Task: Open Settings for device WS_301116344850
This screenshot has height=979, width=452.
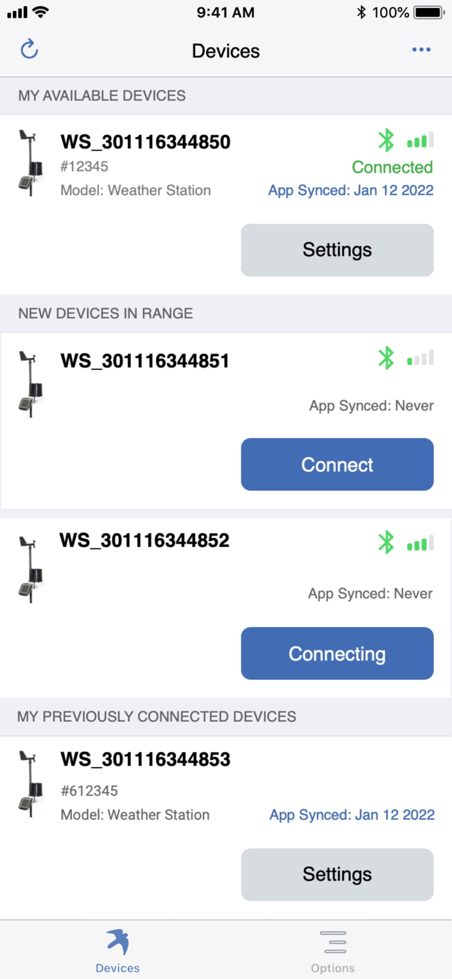Action: [x=337, y=250]
